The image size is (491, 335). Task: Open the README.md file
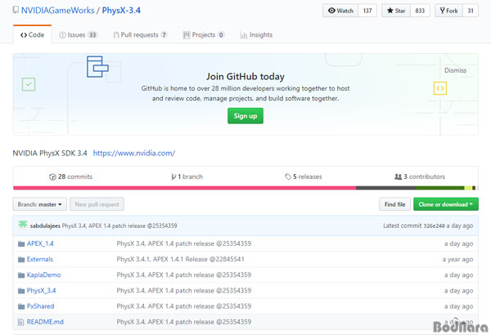pos(45,322)
